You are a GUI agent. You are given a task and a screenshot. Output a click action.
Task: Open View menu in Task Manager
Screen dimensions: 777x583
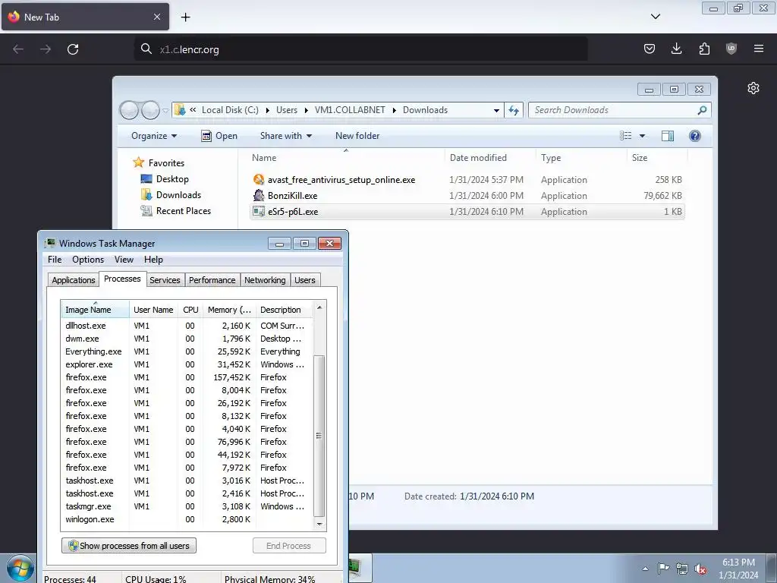(x=124, y=260)
